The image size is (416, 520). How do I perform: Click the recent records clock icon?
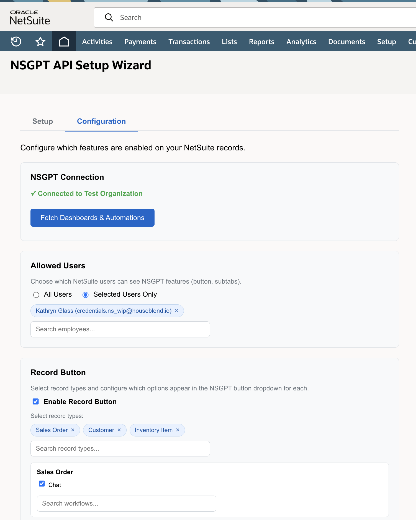coord(16,41)
